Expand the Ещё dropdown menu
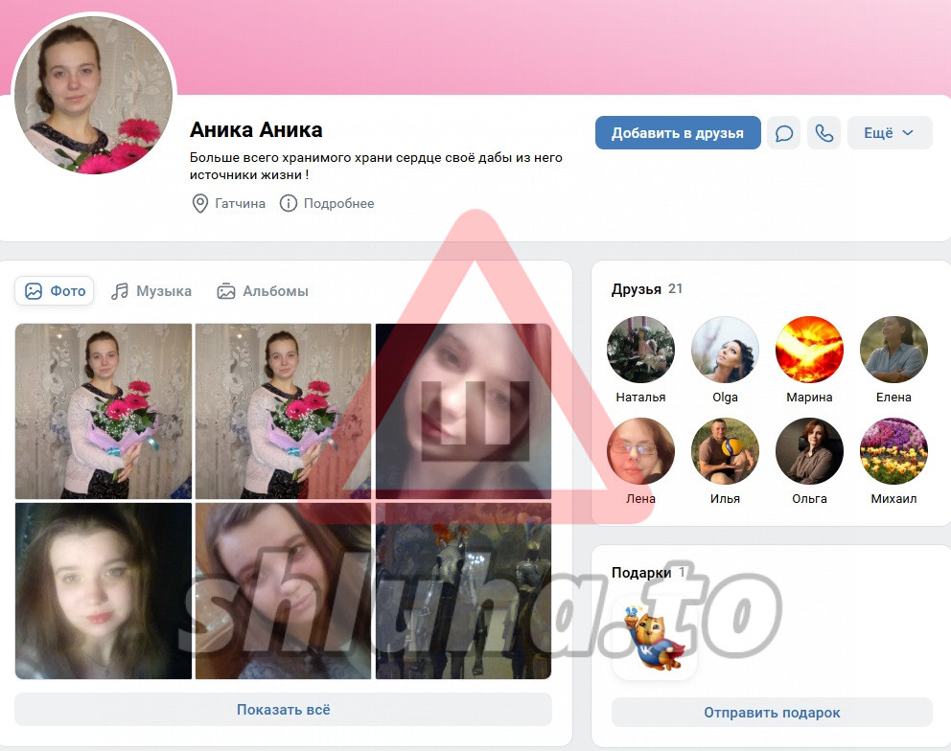Screen dimensions: 951x751 pyautogui.click(x=889, y=133)
